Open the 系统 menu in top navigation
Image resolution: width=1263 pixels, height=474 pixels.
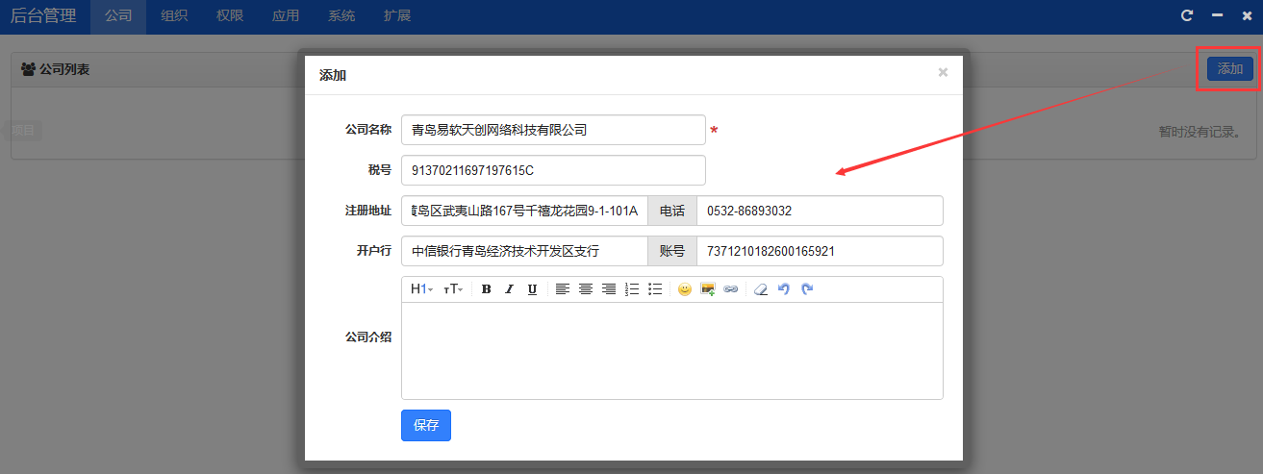tap(341, 16)
